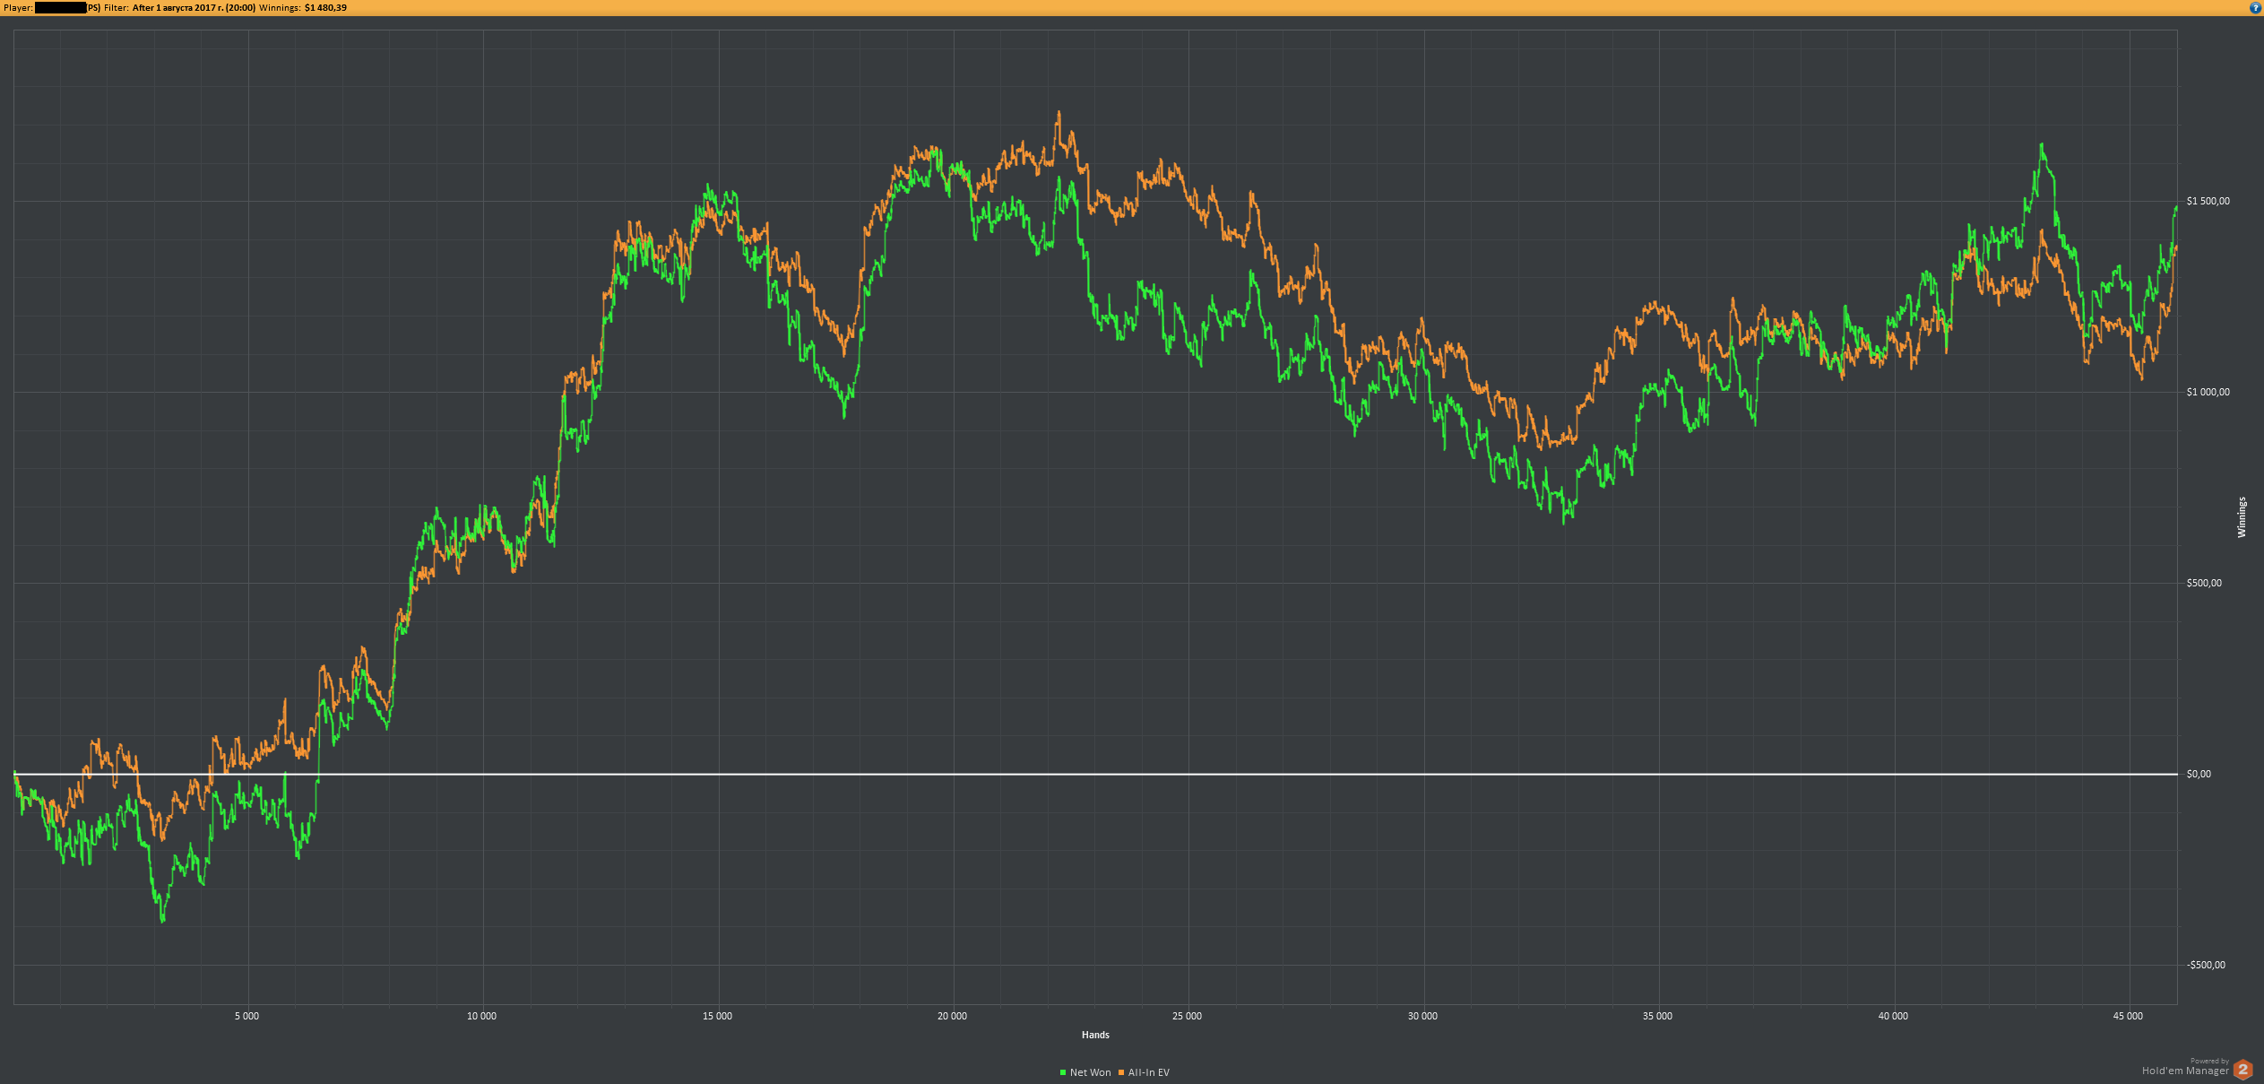
Task: Click the winnings total $1 480,39
Action: (x=325, y=8)
